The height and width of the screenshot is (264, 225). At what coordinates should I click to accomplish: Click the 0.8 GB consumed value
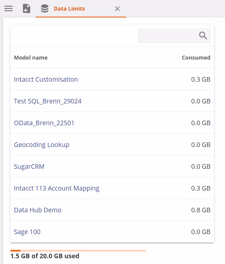[x=201, y=210]
